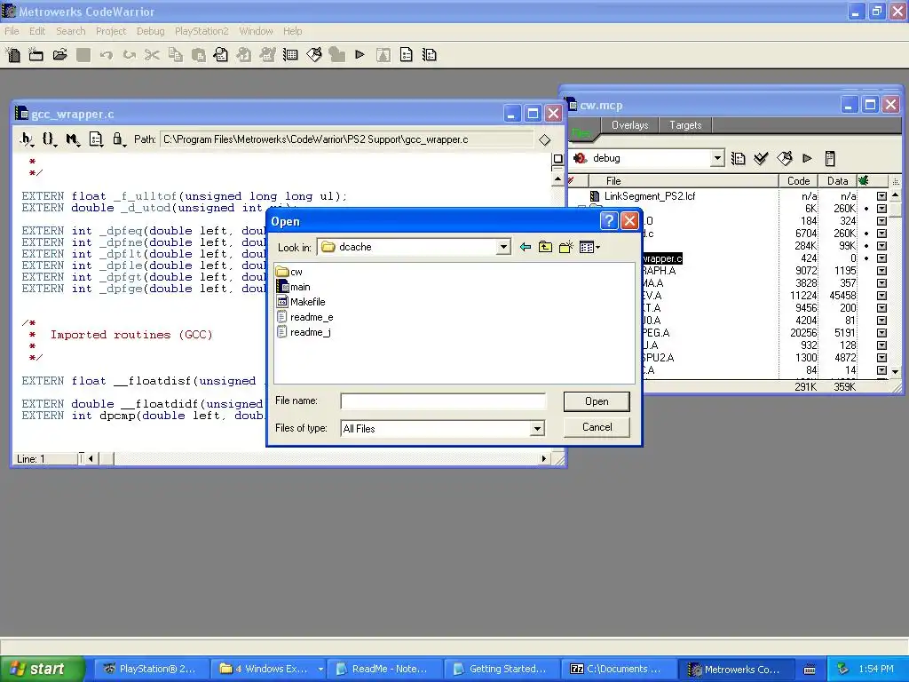The height and width of the screenshot is (682, 909).
Task: Click the Cut scissors toolbar icon
Action: (152, 55)
